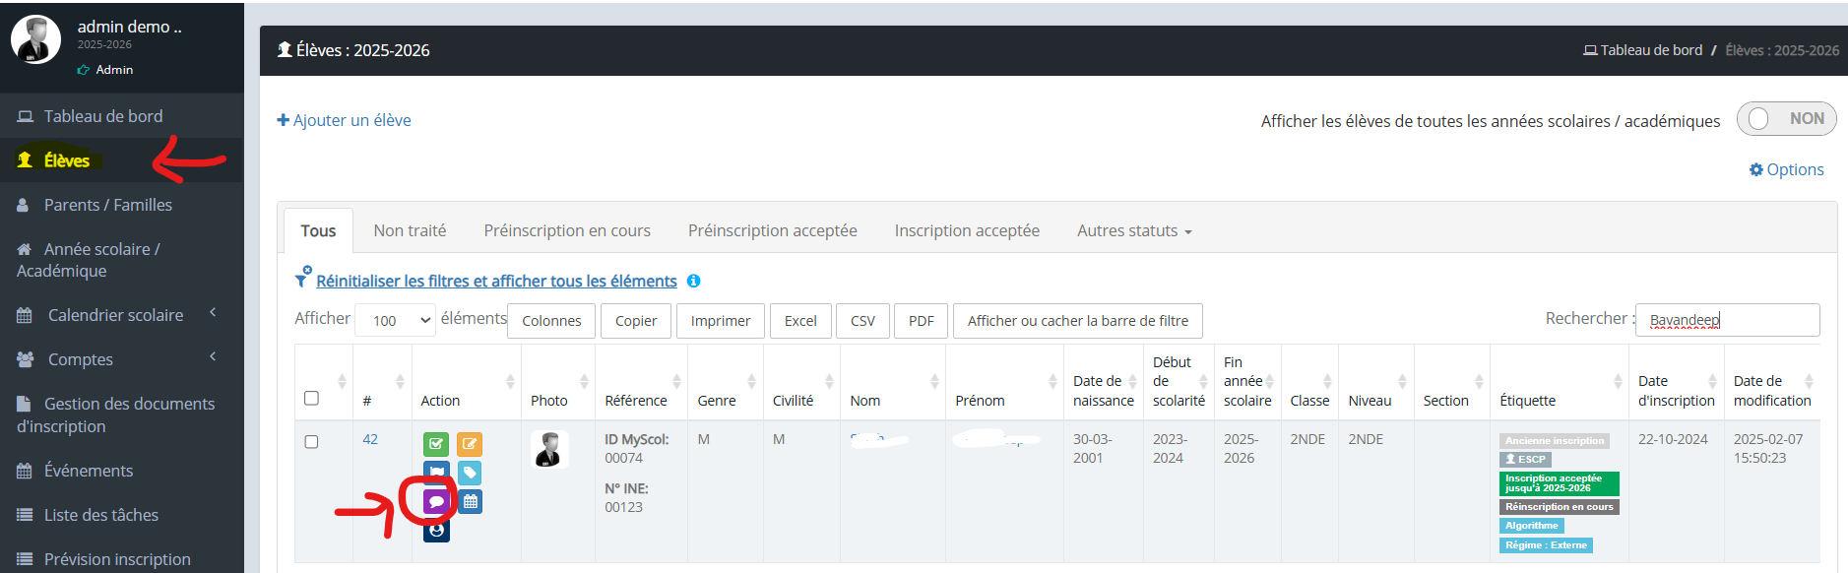Click the blue flag action icon

(436, 473)
